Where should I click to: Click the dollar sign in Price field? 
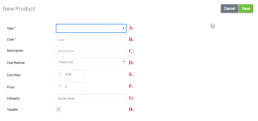pyautogui.click(x=60, y=86)
